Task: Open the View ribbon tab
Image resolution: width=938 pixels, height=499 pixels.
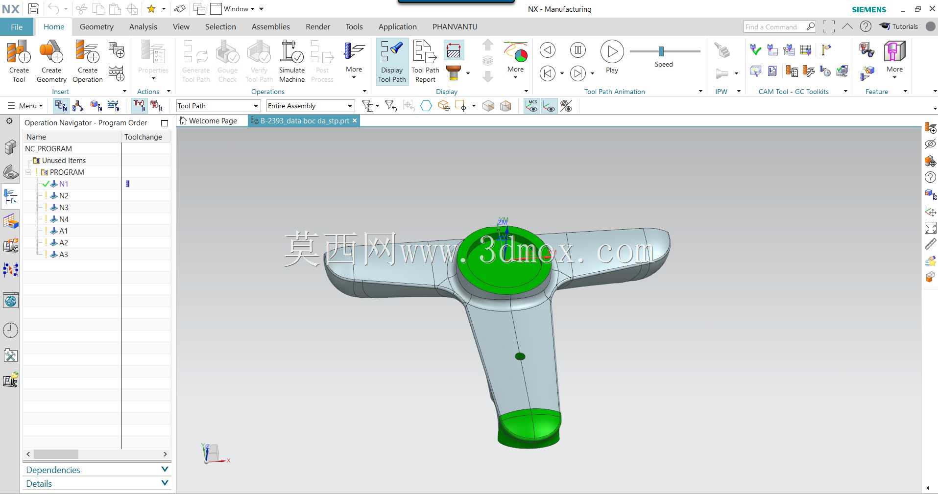Action: click(181, 27)
